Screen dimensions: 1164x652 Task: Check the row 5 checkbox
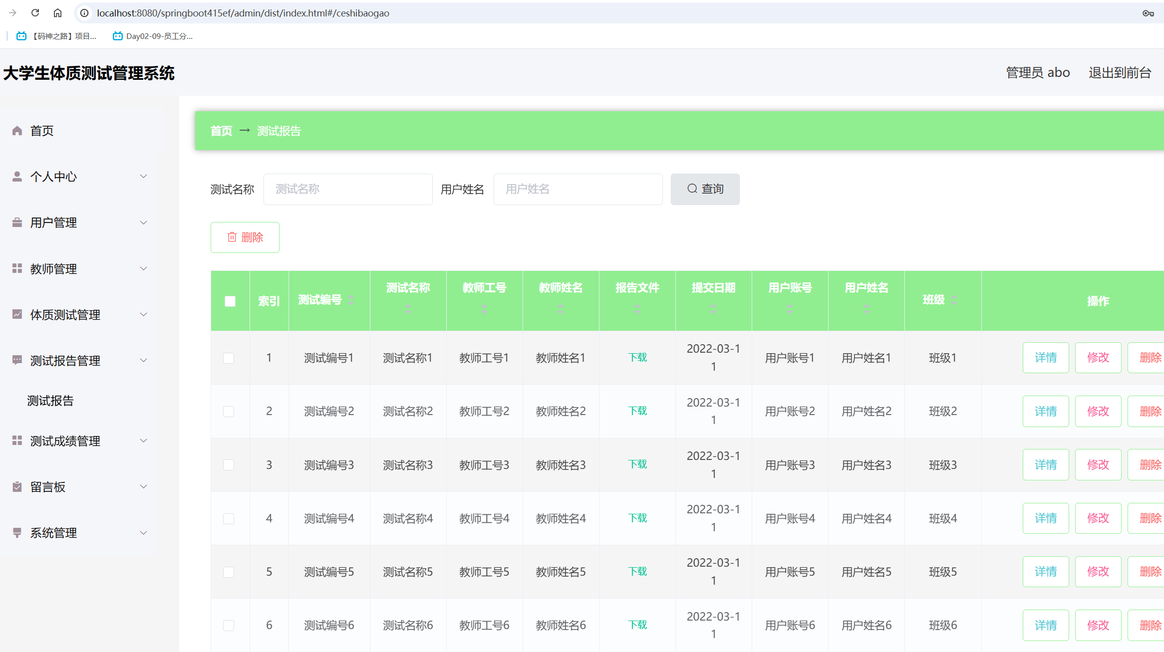(229, 572)
